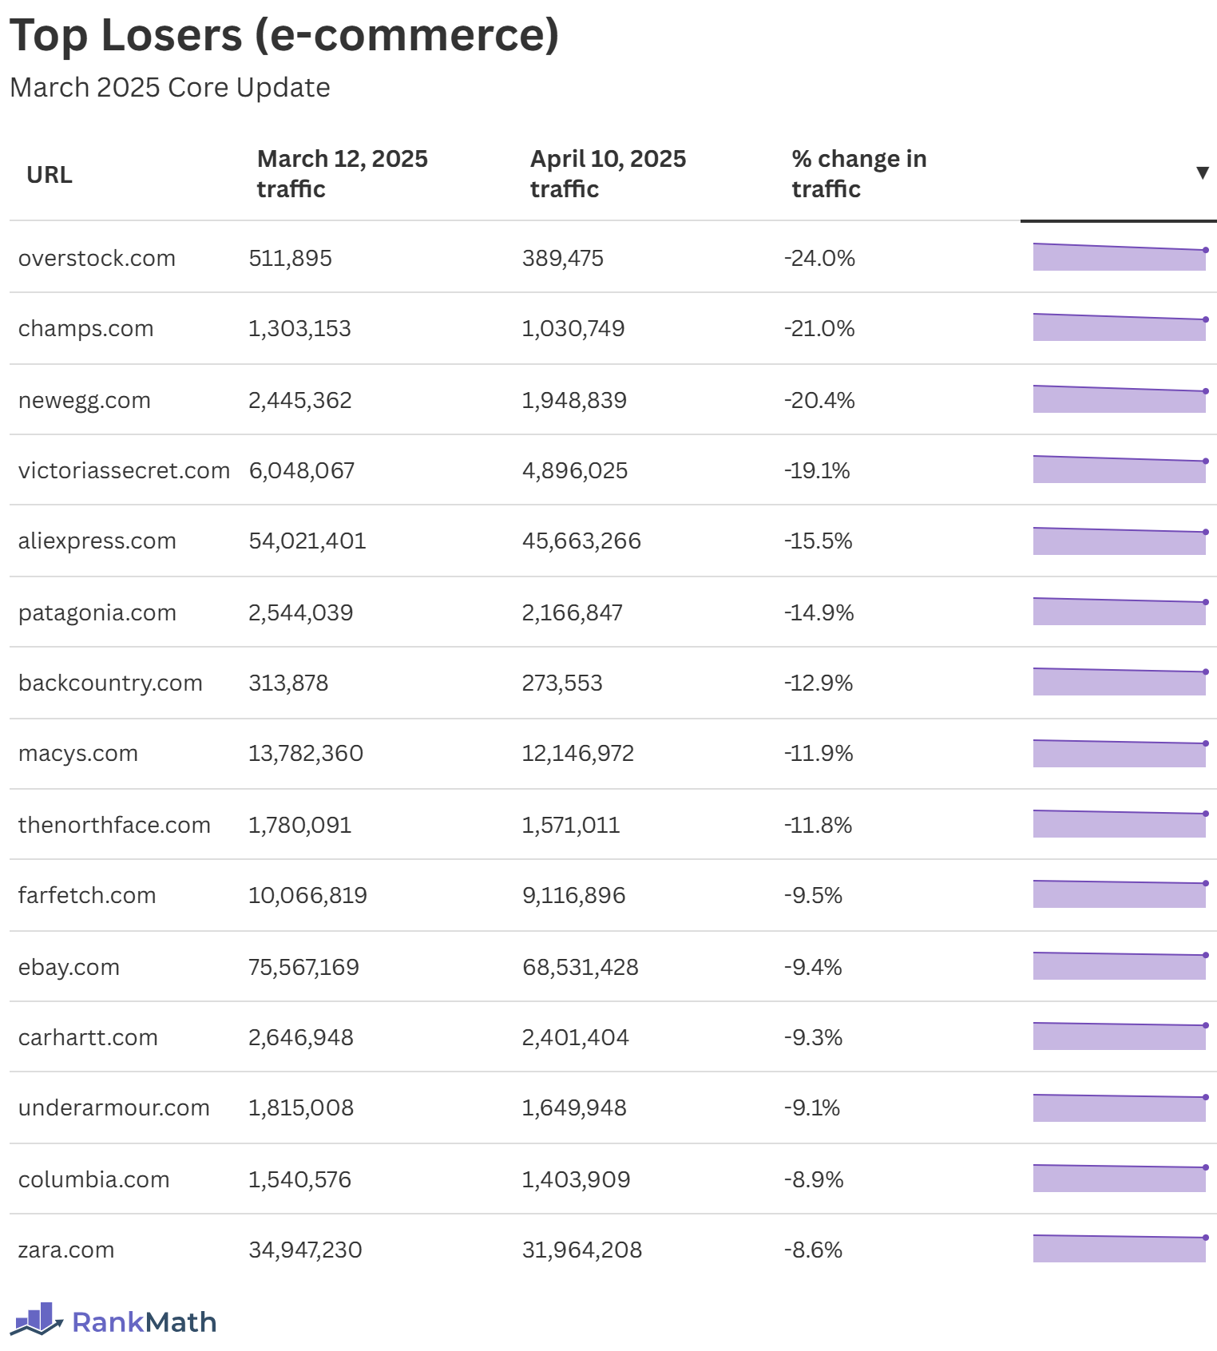
Task: Select the aliexpress.com URL cell
Action: point(97,541)
